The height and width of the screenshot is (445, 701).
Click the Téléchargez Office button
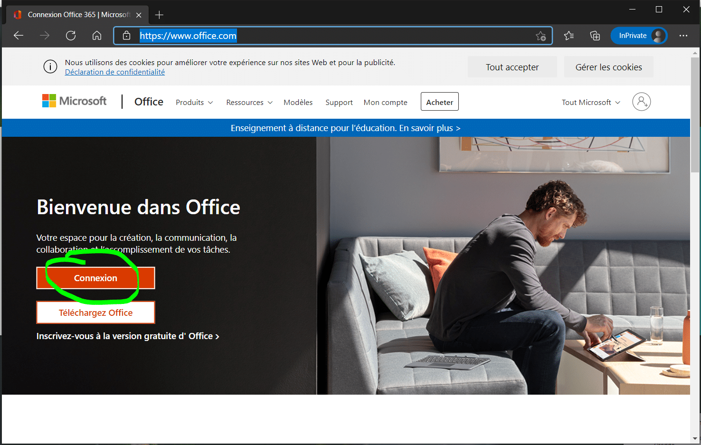coord(95,312)
